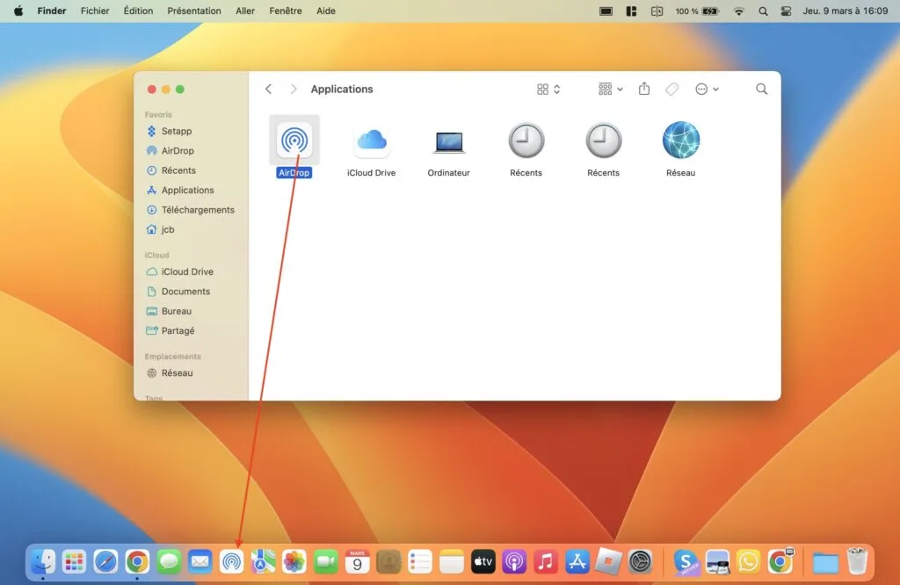Launch Music from the Dock
900x585 pixels.
point(545,561)
